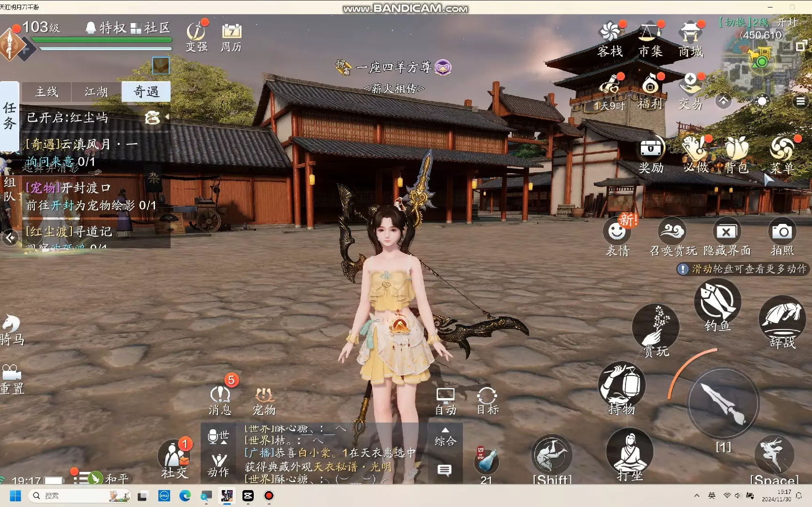Tap the 辞战 action icon
Image resolution: width=812 pixels, height=507 pixels.
point(782,323)
